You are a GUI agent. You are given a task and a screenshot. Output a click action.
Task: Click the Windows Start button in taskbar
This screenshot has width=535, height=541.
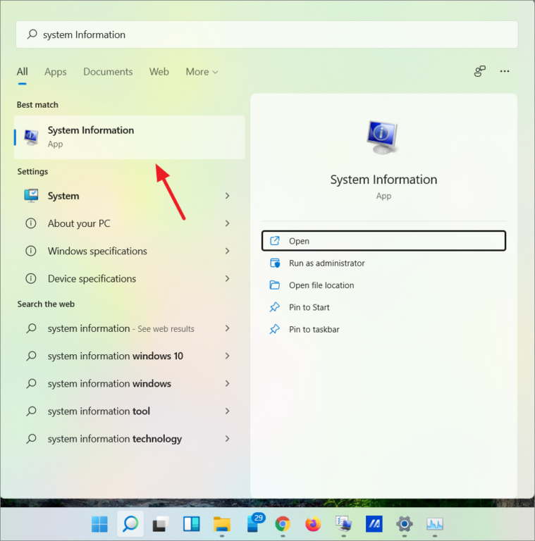pos(99,524)
